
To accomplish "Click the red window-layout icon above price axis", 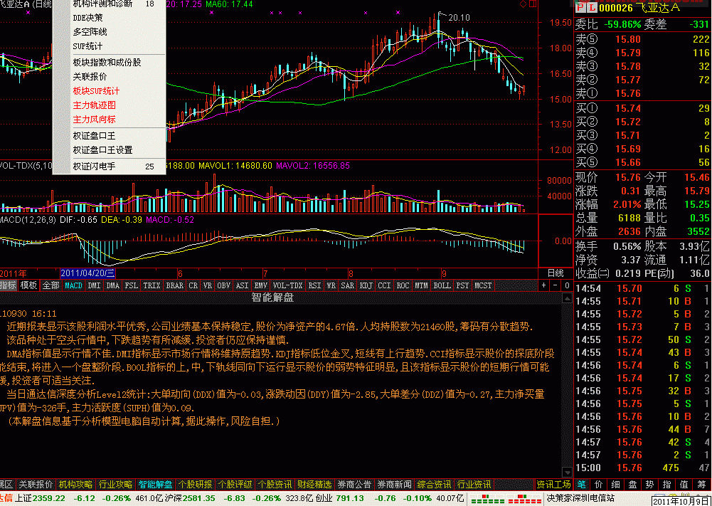I will pyautogui.click(x=532, y=4).
